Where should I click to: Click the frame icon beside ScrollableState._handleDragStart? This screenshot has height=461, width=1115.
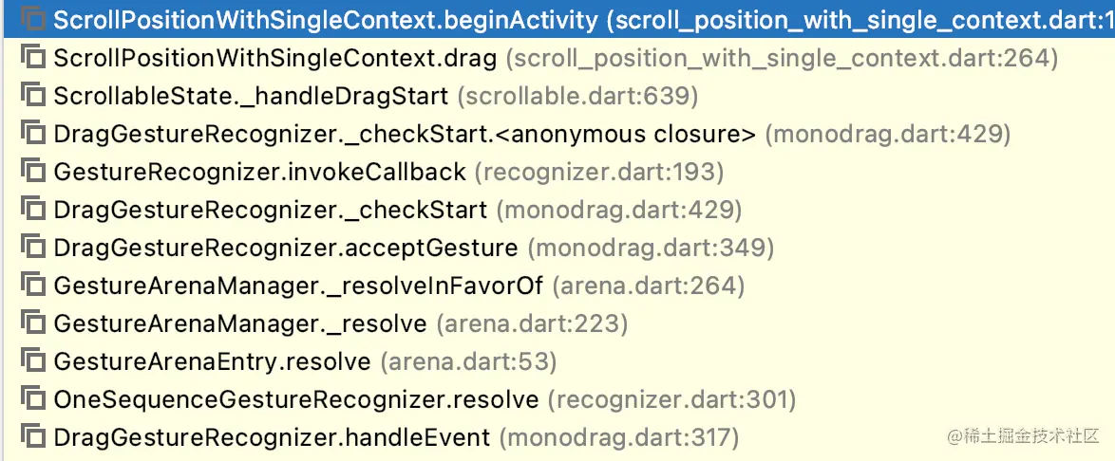pyautogui.click(x=33, y=96)
